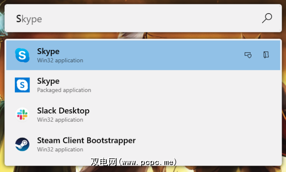Run highlighted Skype as administrator icon
Image resolution: width=286 pixels, height=172 pixels.
[248, 55]
